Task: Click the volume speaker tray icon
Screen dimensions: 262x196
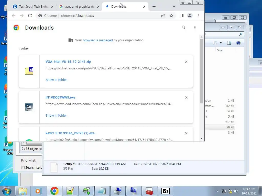Action: pos(236,191)
